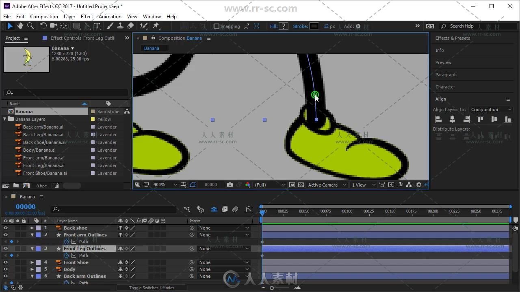Open the Paragraph panel

pos(446,75)
